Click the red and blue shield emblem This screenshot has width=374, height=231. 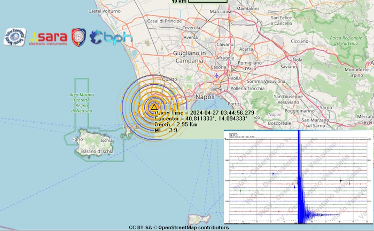79,37
